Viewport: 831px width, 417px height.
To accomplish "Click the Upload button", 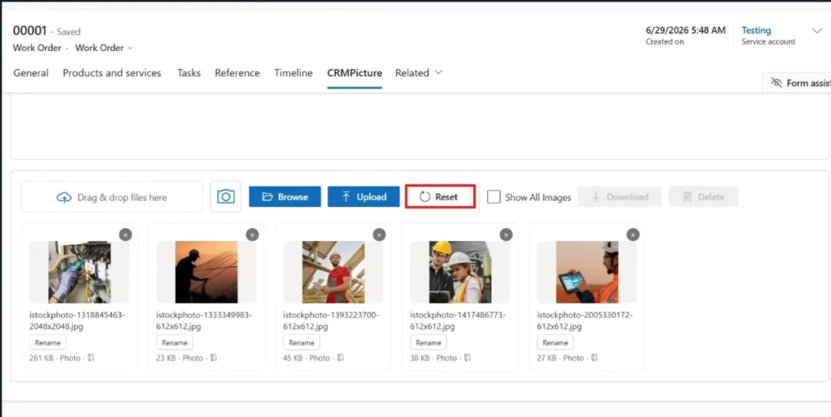I will click(364, 196).
